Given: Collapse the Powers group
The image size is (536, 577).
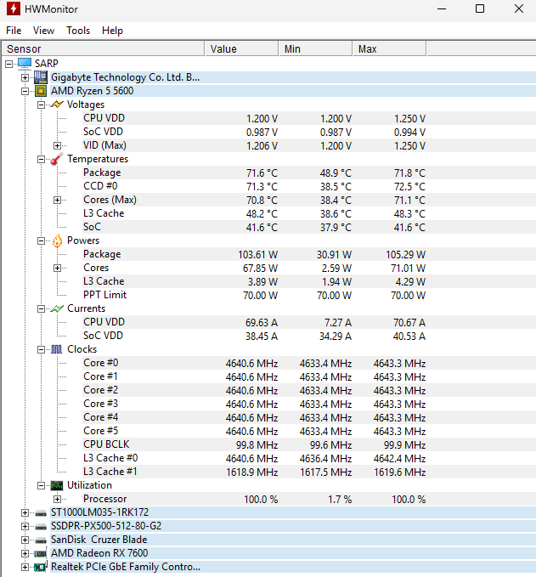Looking at the screenshot, I should [x=42, y=241].
